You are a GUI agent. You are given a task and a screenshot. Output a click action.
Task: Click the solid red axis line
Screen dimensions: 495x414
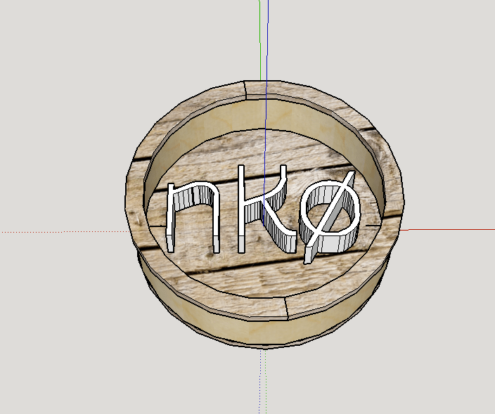[x=449, y=230]
